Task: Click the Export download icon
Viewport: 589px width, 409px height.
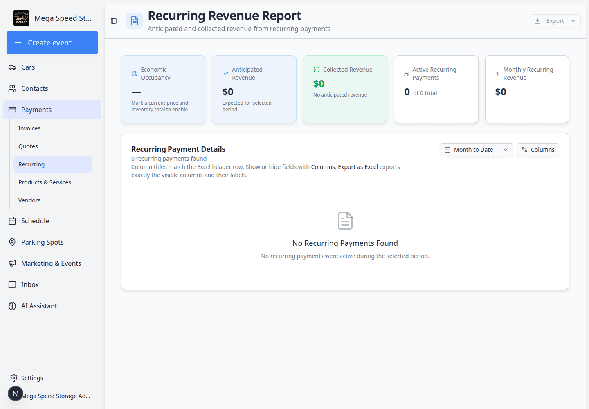Action: click(x=537, y=21)
